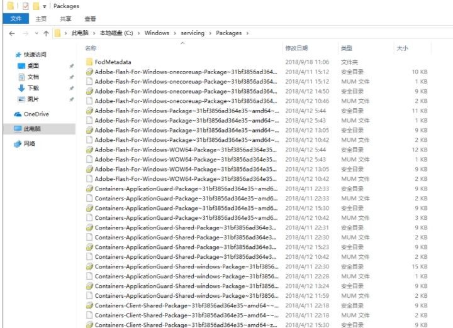453x328 pixels.
Task: Open 桌面 in the navigation pane
Action: click(33, 66)
